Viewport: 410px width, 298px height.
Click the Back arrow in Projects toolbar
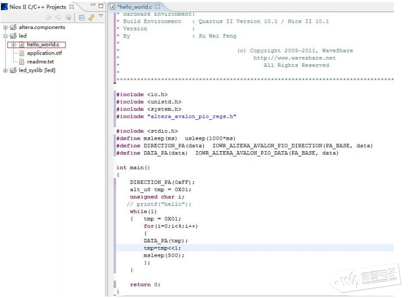click(48, 18)
